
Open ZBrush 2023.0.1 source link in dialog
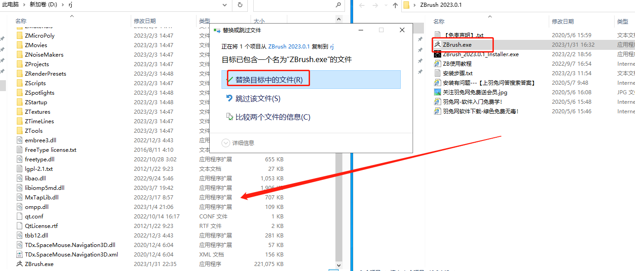click(289, 46)
